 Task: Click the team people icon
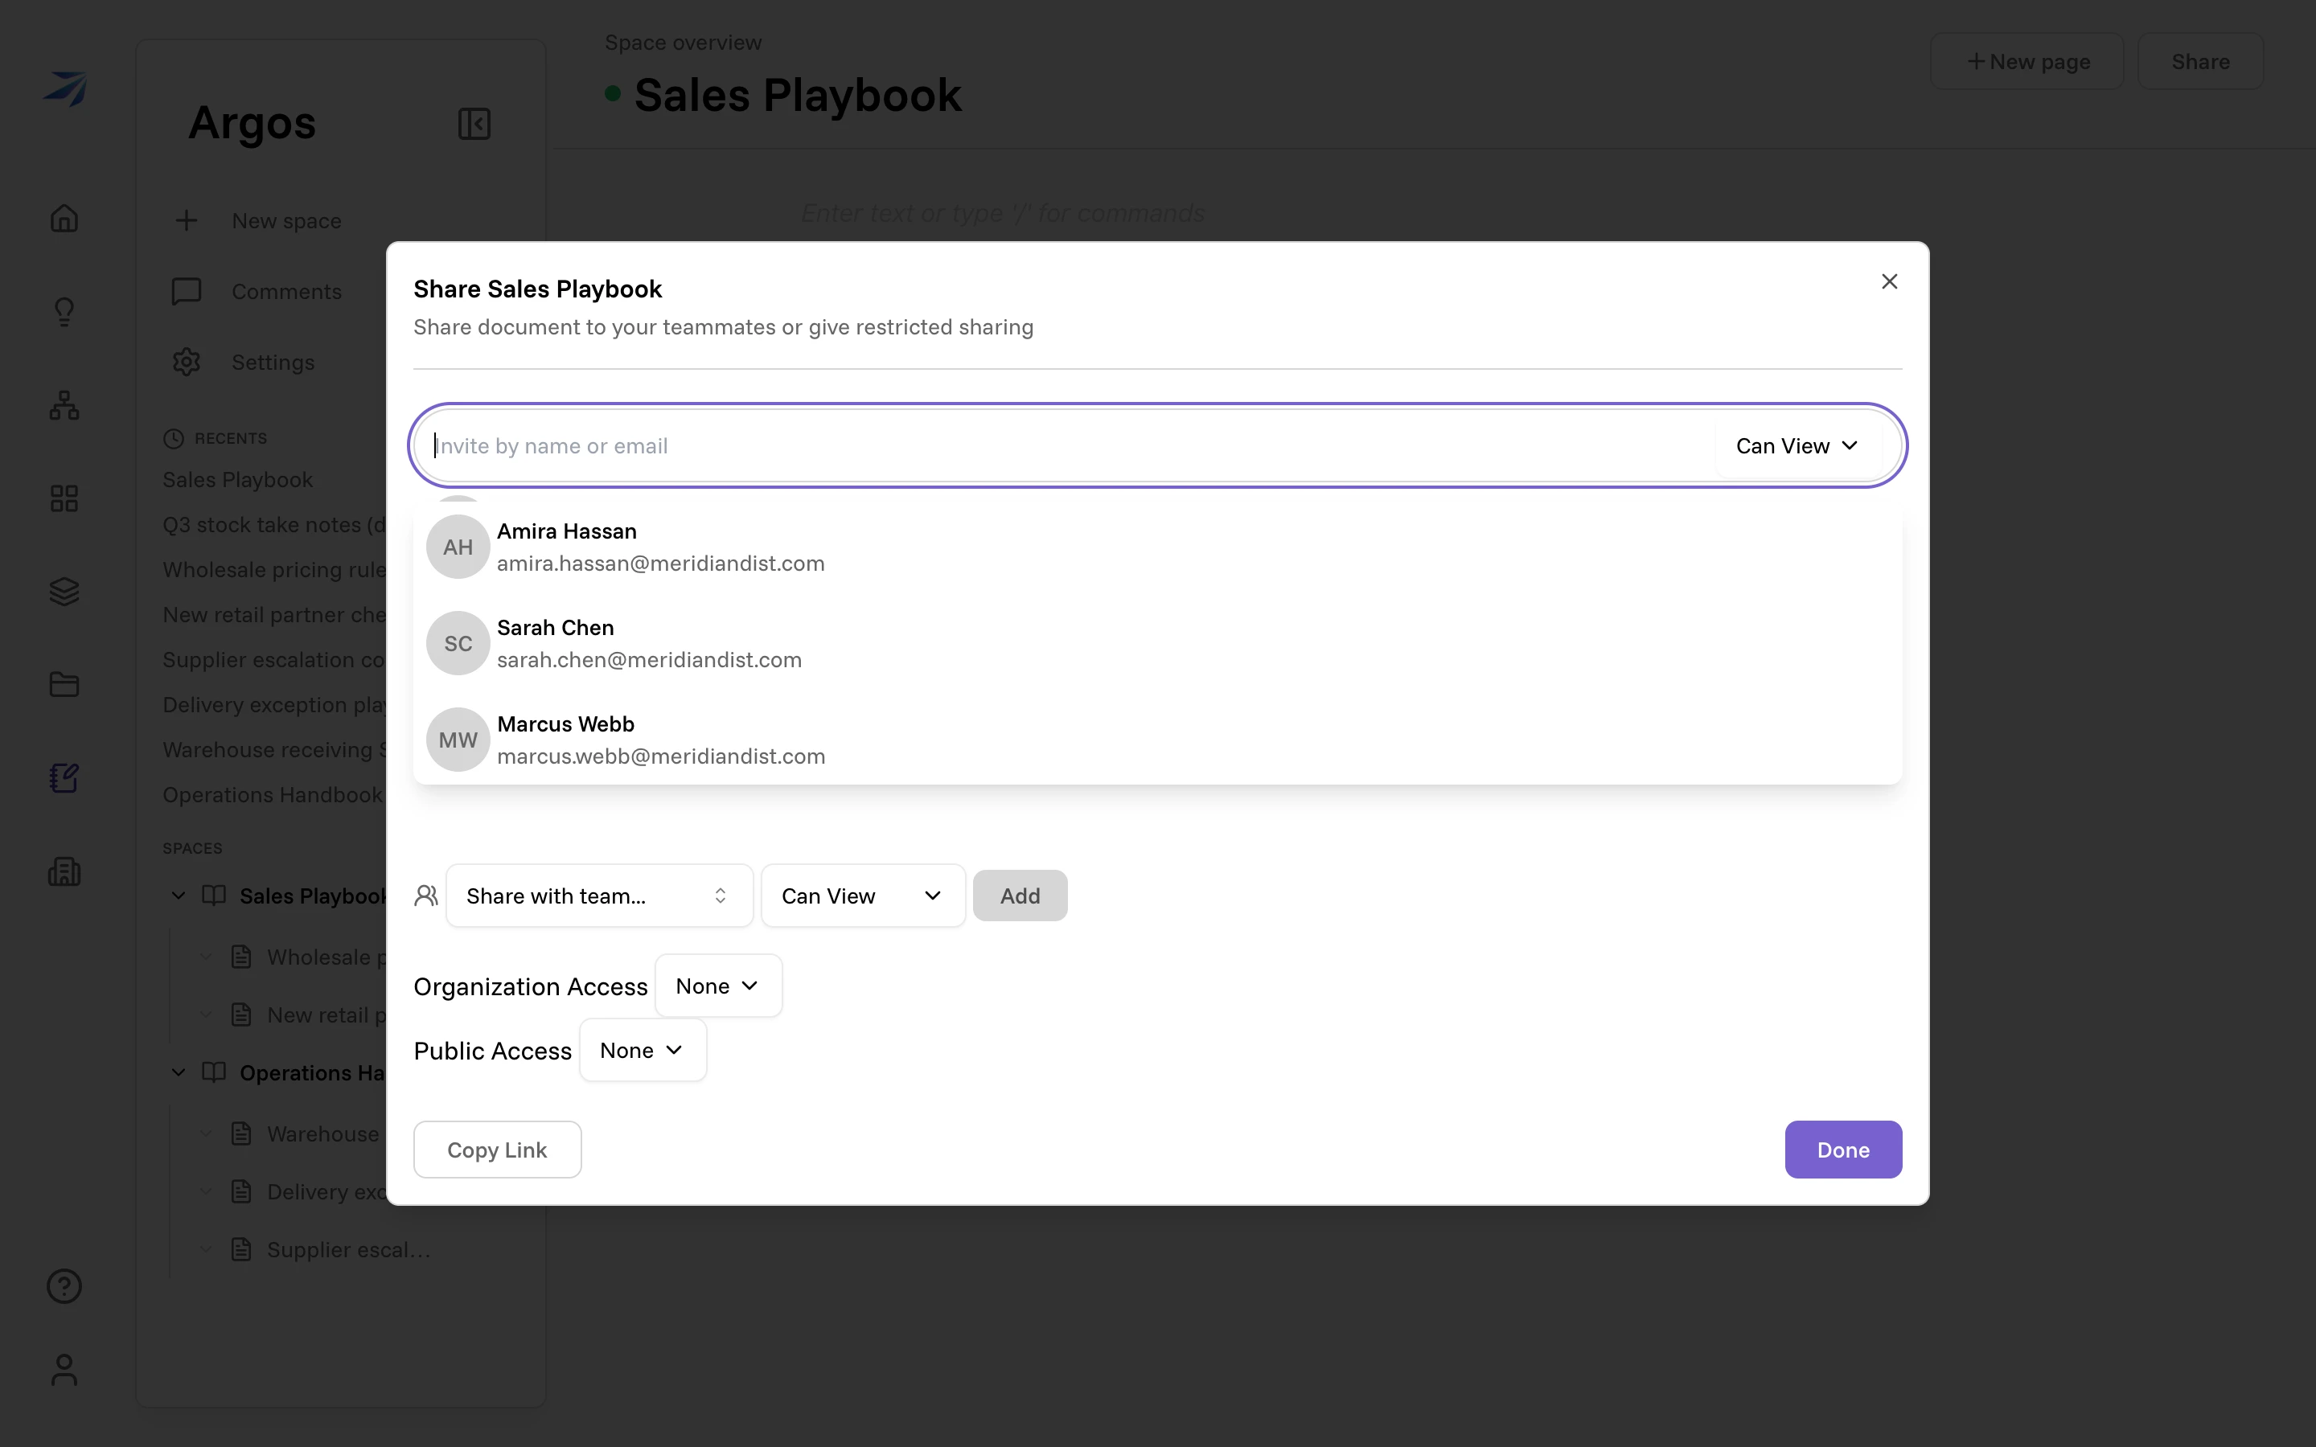click(x=426, y=896)
